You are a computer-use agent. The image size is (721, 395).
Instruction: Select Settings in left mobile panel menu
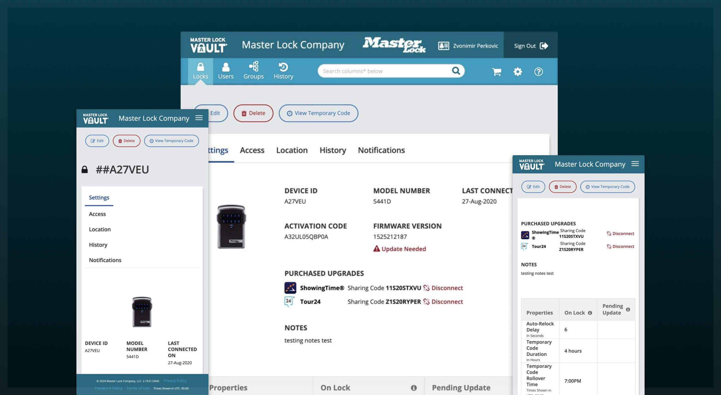(99, 197)
